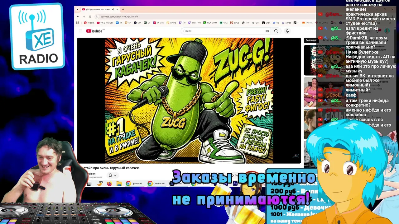Open the TT TikTok bookmark

pyautogui.click(x=296, y=23)
